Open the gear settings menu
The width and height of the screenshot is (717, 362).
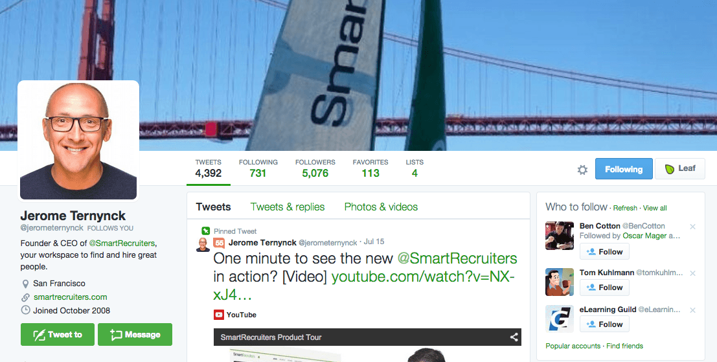(582, 170)
